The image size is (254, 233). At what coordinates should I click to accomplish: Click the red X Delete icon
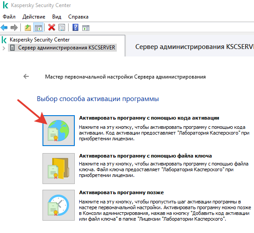(x=51, y=27)
